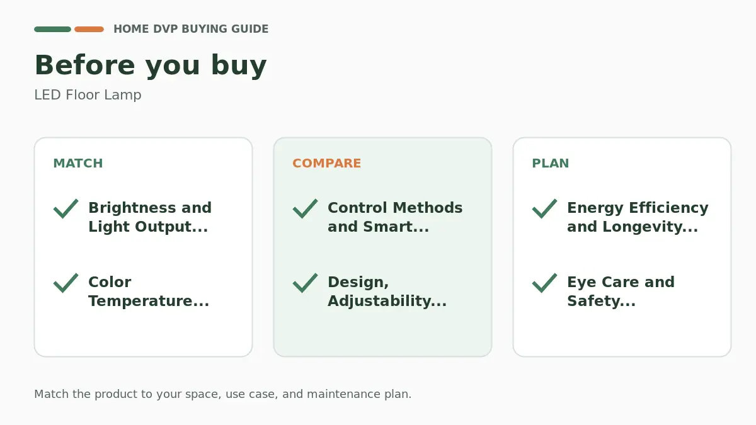The width and height of the screenshot is (756, 425).
Task: Open the Eye Care and Safety item
Action: (621, 292)
